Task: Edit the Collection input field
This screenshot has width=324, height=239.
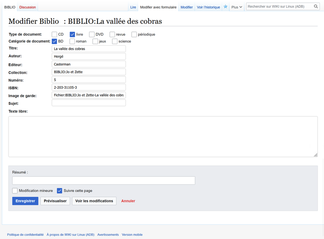Action: (x=89, y=72)
